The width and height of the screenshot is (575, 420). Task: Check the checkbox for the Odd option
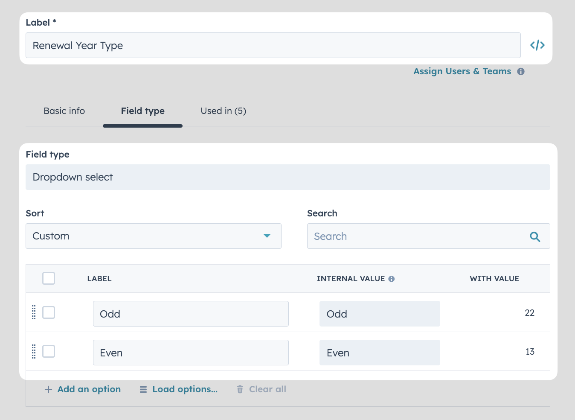pos(49,312)
